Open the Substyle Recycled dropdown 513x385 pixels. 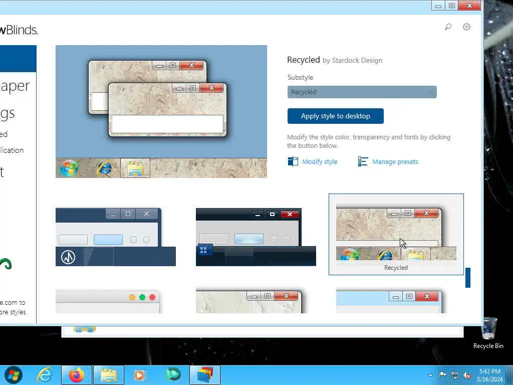(x=362, y=92)
